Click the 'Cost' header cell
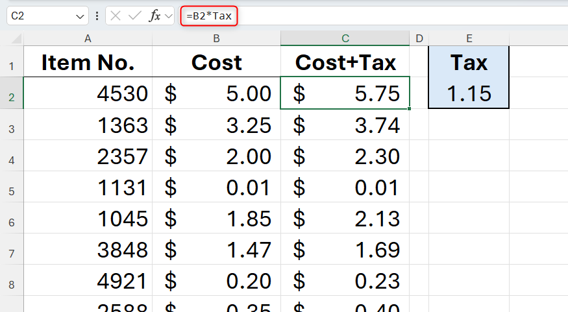Image resolution: width=568 pixels, height=312 pixels. pos(216,62)
